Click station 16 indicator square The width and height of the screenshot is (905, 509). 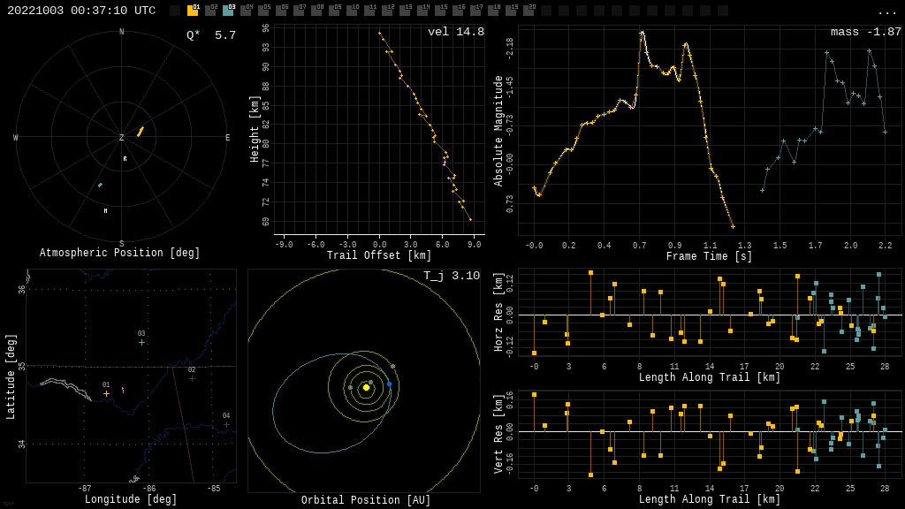[458, 11]
